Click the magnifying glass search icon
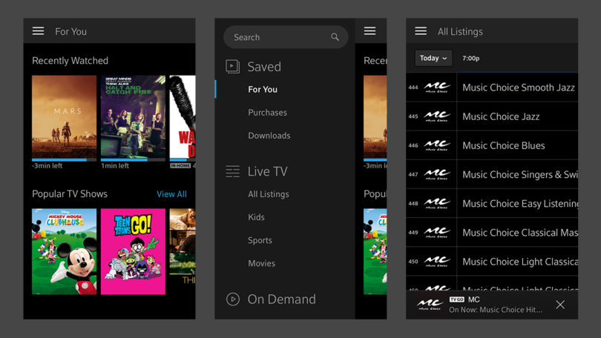The height and width of the screenshot is (338, 601). point(335,37)
